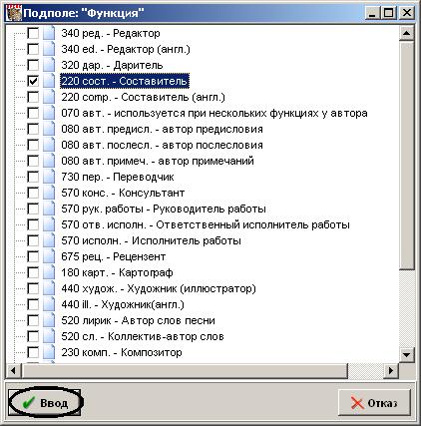Click the document icon next to '730 пер. - Переводчик'
The width and height of the screenshot is (421, 426).
click(49, 177)
